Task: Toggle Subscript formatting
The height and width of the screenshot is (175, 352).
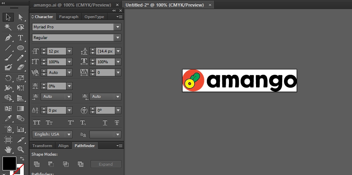Action: (x=83, y=123)
